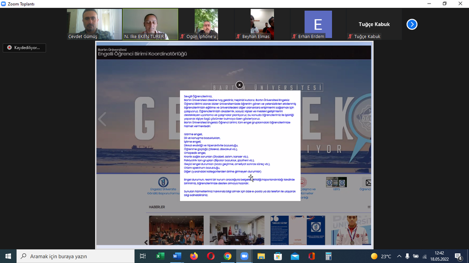This screenshot has height=263, width=469.
Task: Click HABERLER section heading
Action: click(x=157, y=207)
